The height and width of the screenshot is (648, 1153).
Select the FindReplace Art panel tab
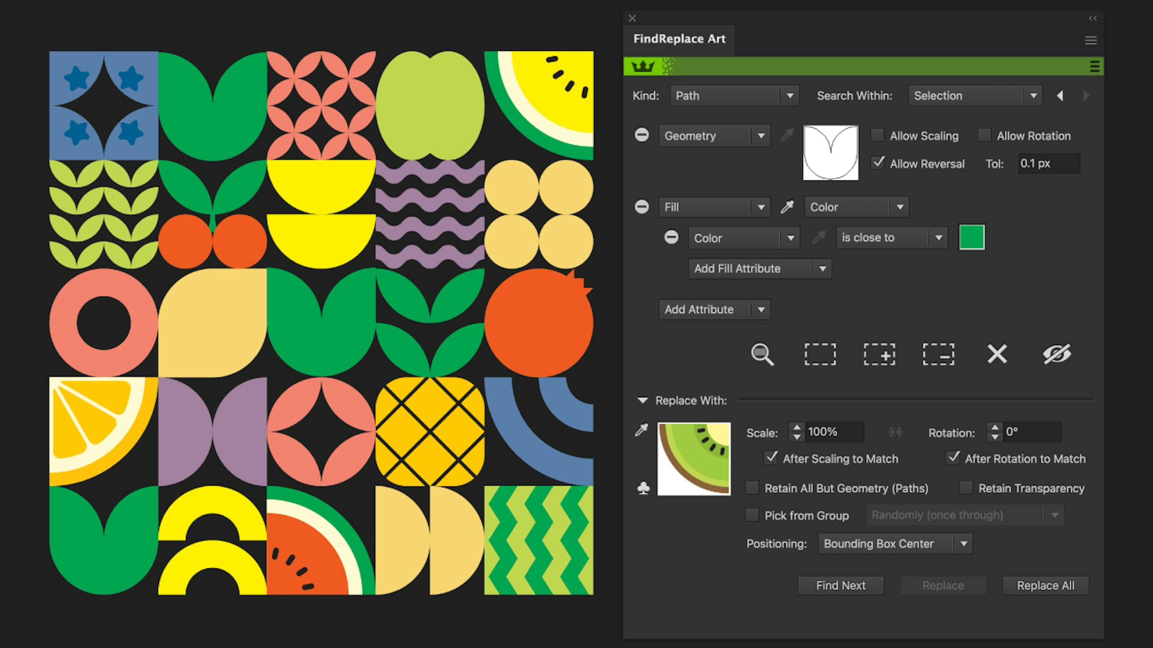pyautogui.click(x=679, y=39)
